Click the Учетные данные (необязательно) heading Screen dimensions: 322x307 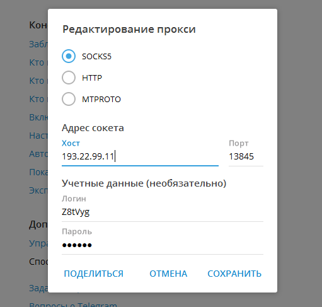pyautogui.click(x=144, y=183)
